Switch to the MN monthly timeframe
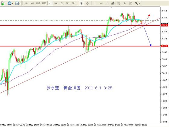Screen dimensions: 169x127 click(74, 3)
